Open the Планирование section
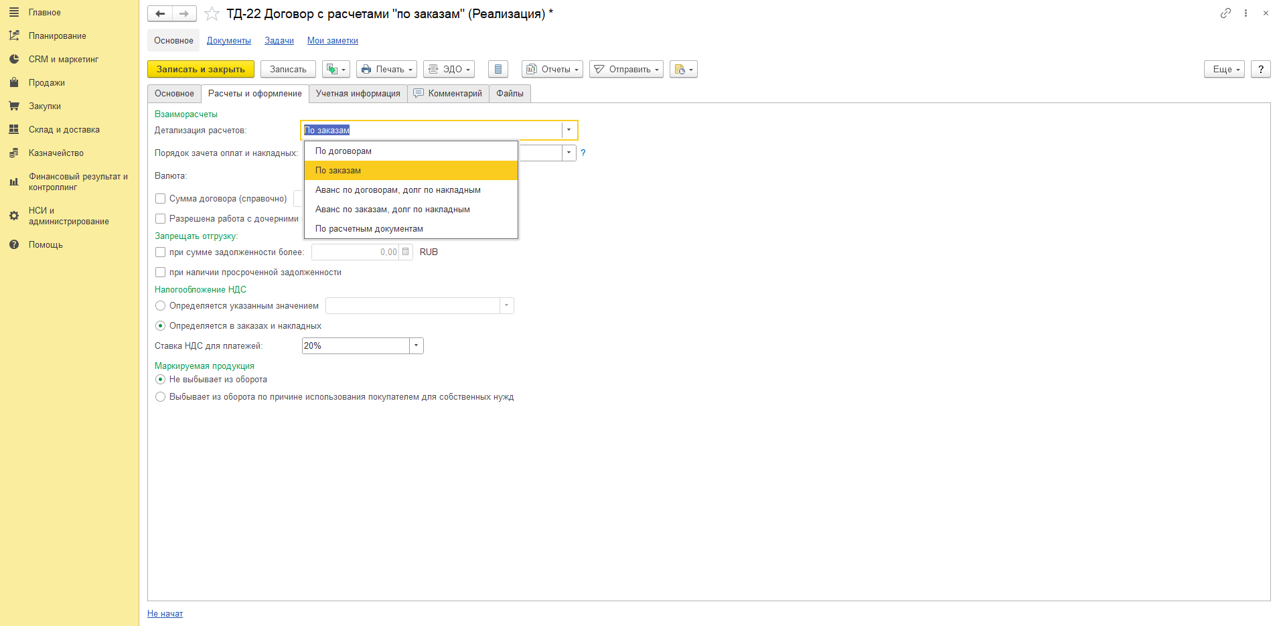The height and width of the screenshot is (626, 1281). (x=58, y=35)
